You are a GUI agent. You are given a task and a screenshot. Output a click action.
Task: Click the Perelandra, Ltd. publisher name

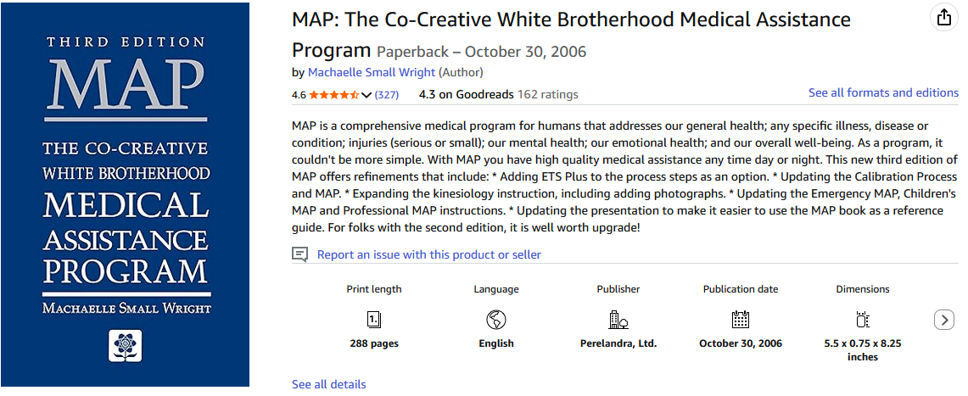[x=618, y=343]
